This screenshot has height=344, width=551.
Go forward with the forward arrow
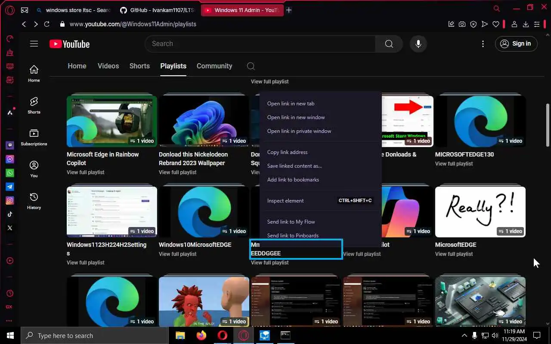[36, 24]
